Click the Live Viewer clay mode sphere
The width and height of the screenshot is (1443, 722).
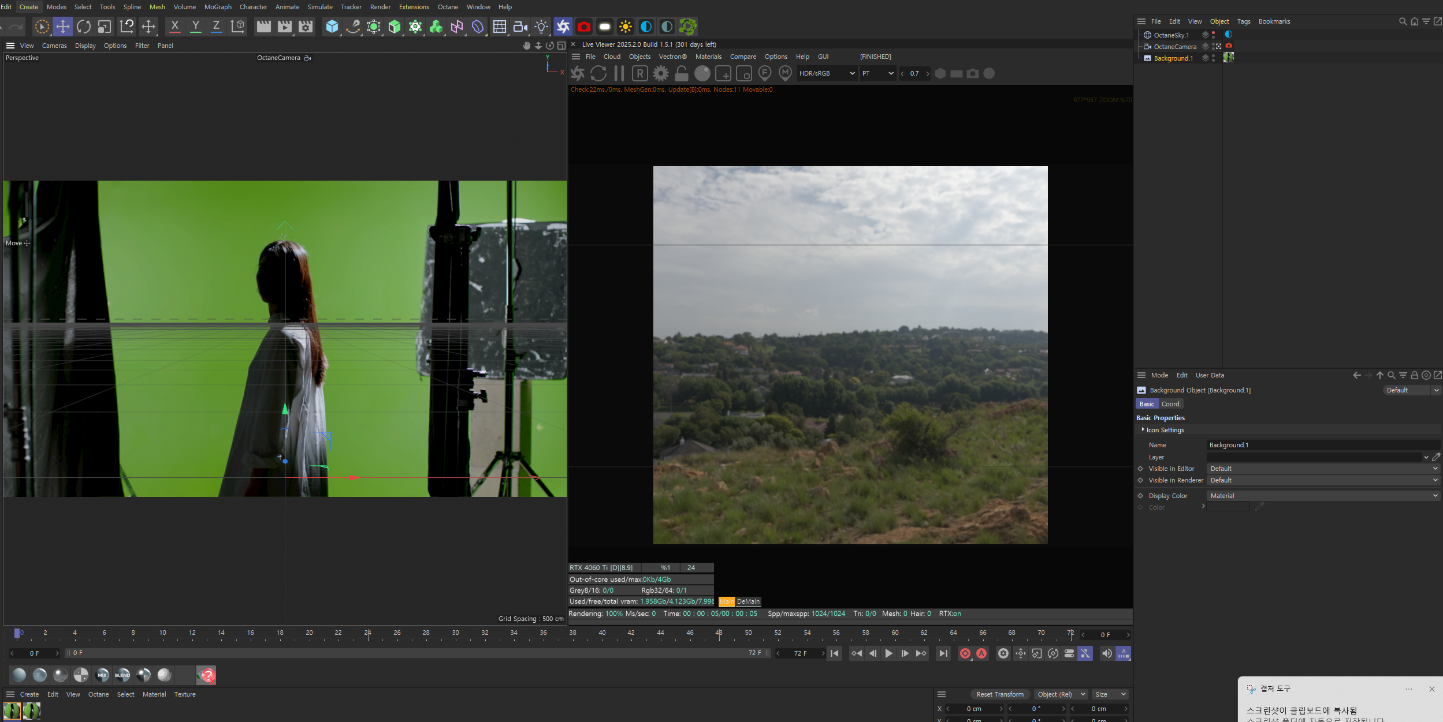[x=702, y=73]
